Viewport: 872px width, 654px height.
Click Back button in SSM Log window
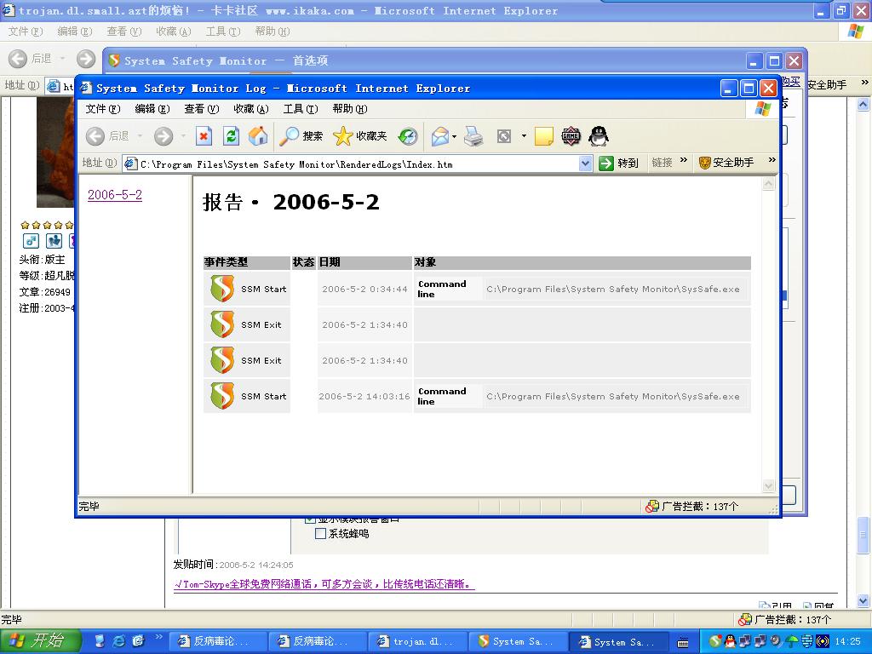[x=106, y=136]
